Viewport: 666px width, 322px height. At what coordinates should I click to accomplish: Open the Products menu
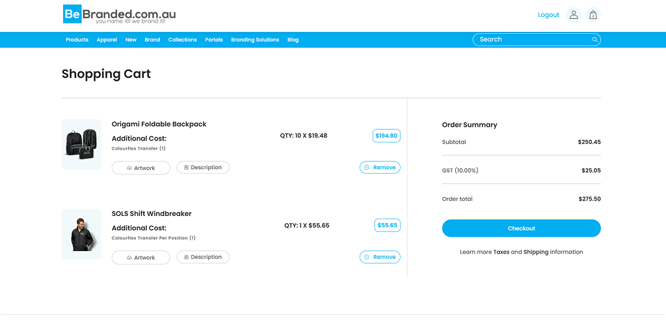(x=77, y=40)
